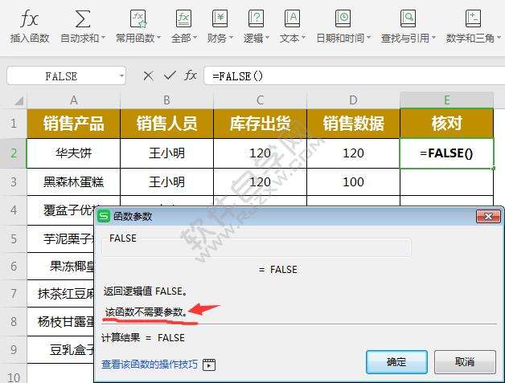
Task: Click the video icon next to tips link
Action: tap(209, 365)
